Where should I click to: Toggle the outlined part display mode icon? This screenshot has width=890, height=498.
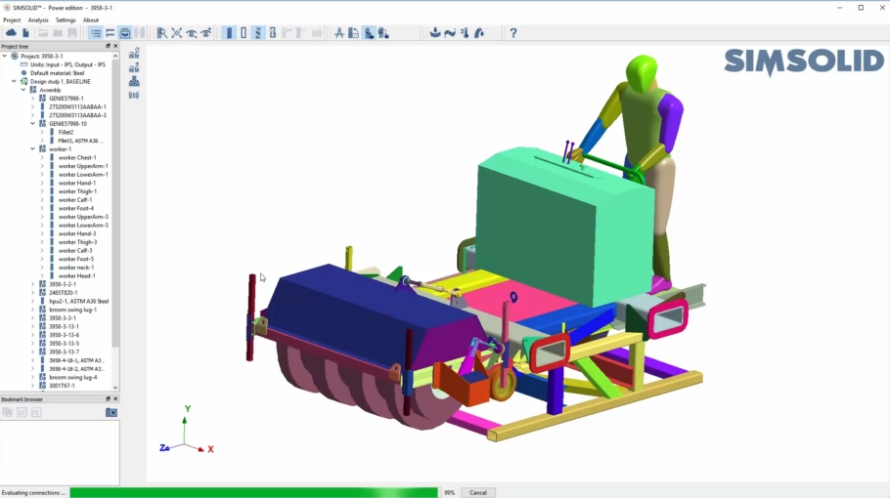pyautogui.click(x=244, y=33)
